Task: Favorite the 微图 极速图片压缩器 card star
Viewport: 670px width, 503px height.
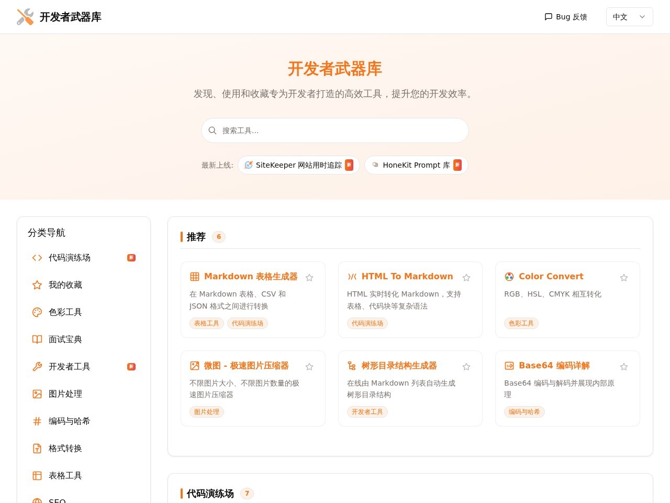Action: pos(309,367)
